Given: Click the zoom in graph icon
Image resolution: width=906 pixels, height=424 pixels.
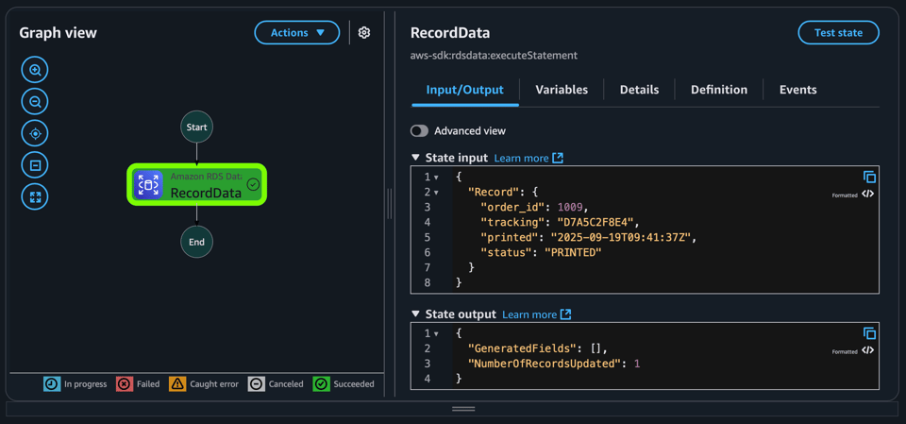Looking at the screenshot, I should tap(35, 70).
